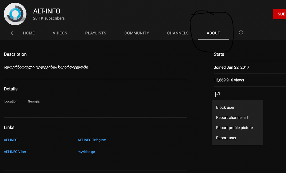Screen dimensions: 286x173
Task: Open the ALT-INFO website link
Action: (x=11, y=140)
